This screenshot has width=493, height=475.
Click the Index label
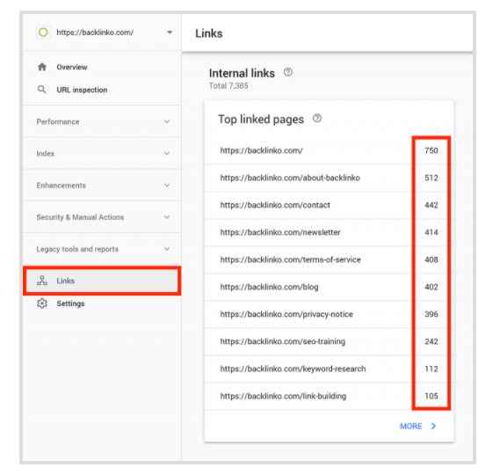click(x=46, y=153)
